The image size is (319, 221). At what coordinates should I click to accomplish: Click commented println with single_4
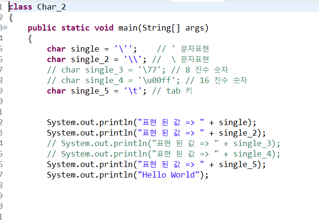tap(164, 154)
